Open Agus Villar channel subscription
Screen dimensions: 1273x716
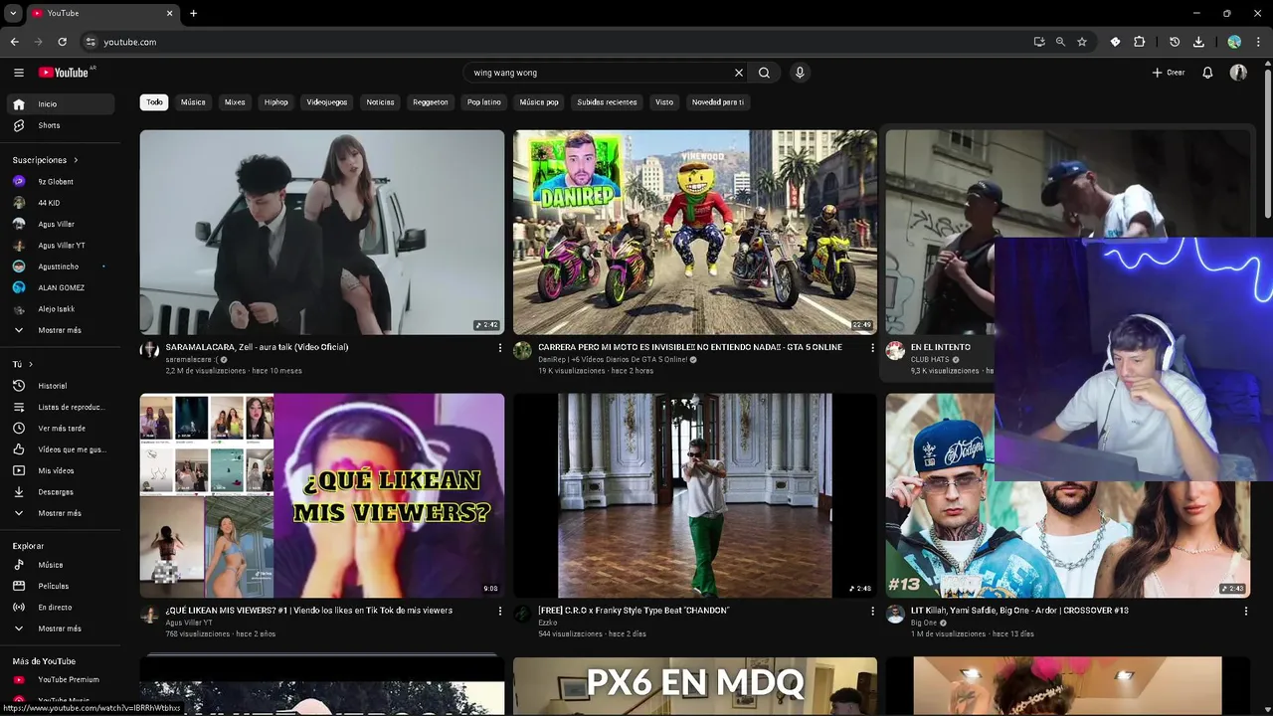tap(61, 224)
